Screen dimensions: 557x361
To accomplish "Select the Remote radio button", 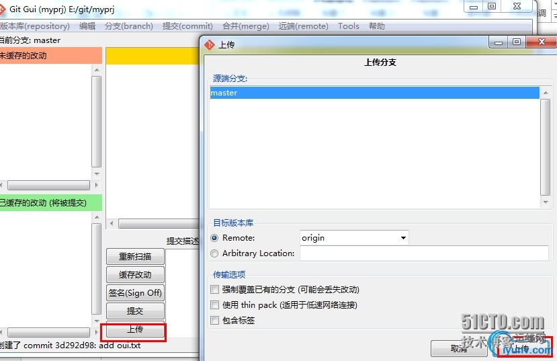I will (214, 238).
